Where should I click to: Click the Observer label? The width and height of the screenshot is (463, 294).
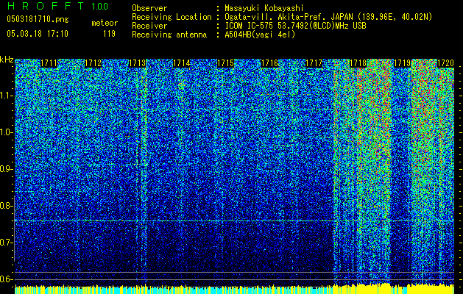[x=149, y=8]
